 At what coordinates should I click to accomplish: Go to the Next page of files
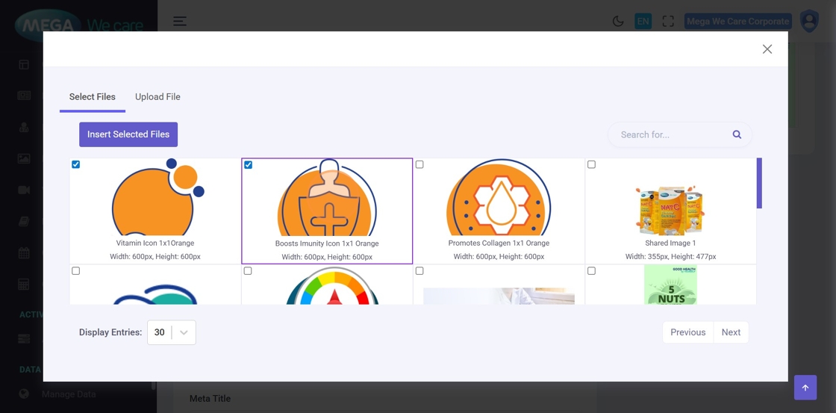click(731, 332)
